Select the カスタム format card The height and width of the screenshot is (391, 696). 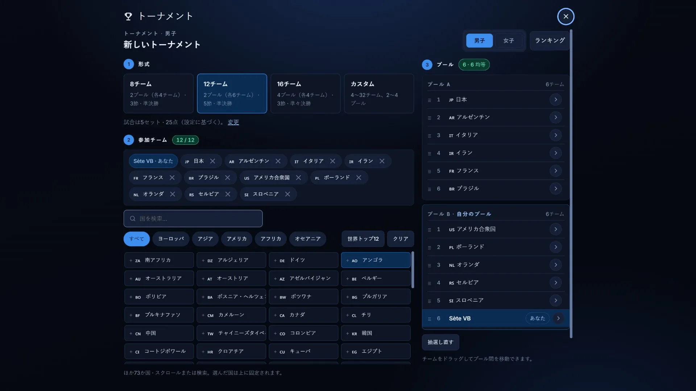(x=379, y=93)
